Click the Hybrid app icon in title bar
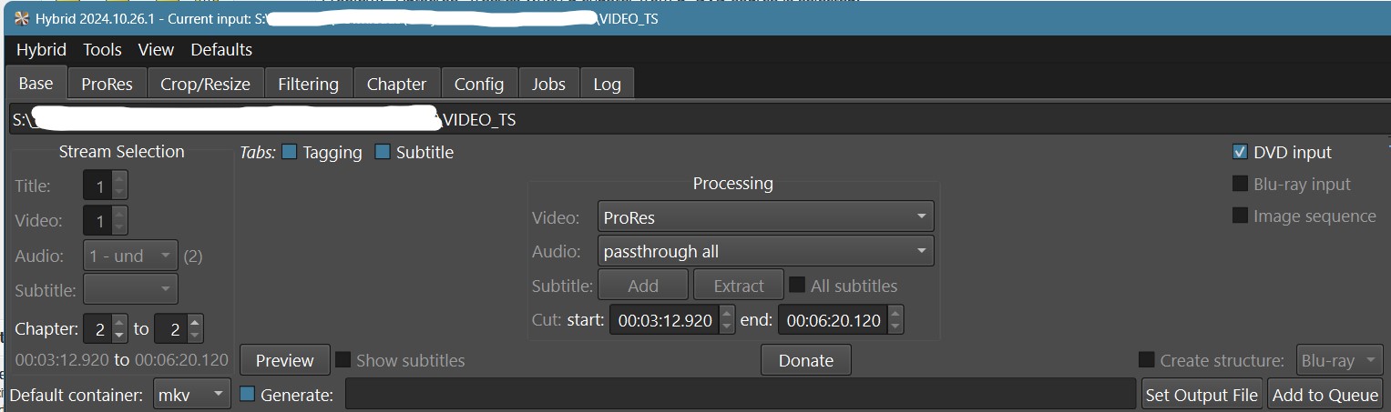The height and width of the screenshot is (412, 1391). [x=22, y=19]
